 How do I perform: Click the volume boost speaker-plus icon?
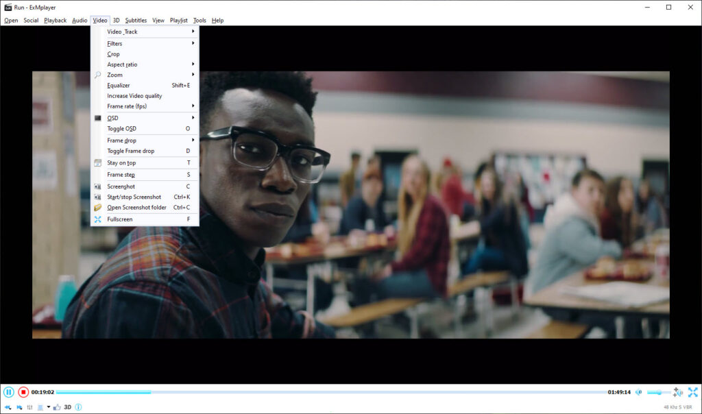678,392
